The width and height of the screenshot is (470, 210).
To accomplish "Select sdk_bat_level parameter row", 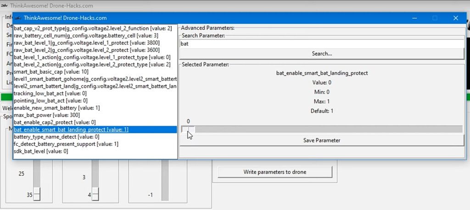I will pyautogui.click(x=95, y=151).
